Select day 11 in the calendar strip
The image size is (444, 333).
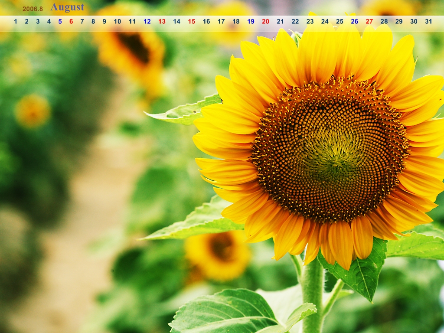pos(132,21)
